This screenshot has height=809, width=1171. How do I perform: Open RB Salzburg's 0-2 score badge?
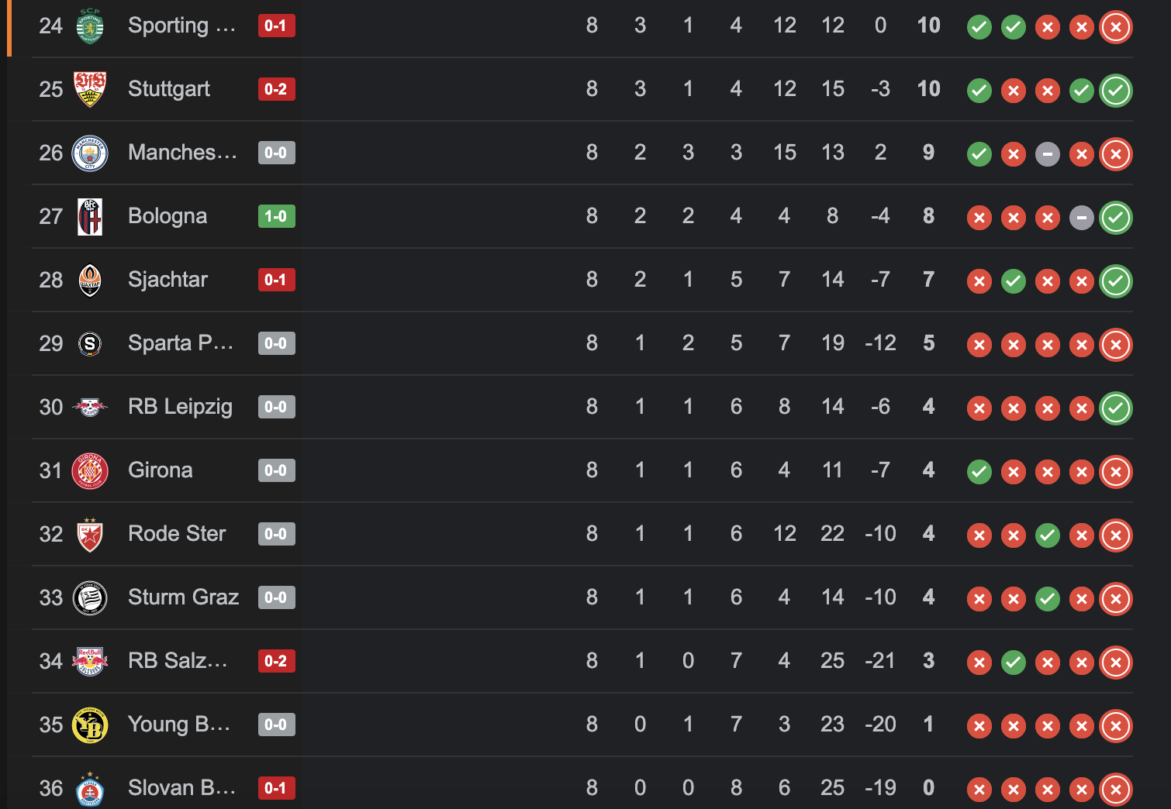click(276, 661)
